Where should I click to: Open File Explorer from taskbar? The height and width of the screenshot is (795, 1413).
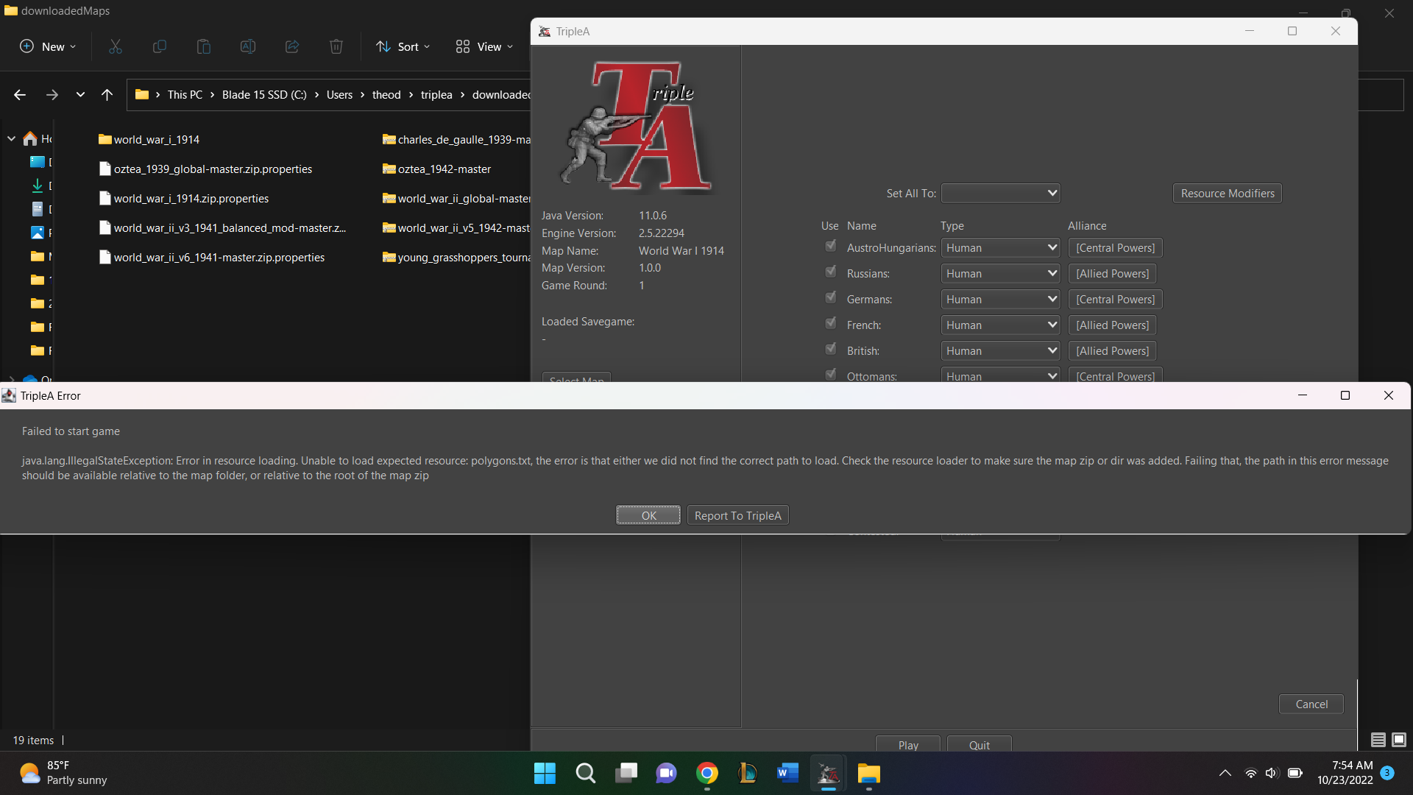(x=868, y=773)
